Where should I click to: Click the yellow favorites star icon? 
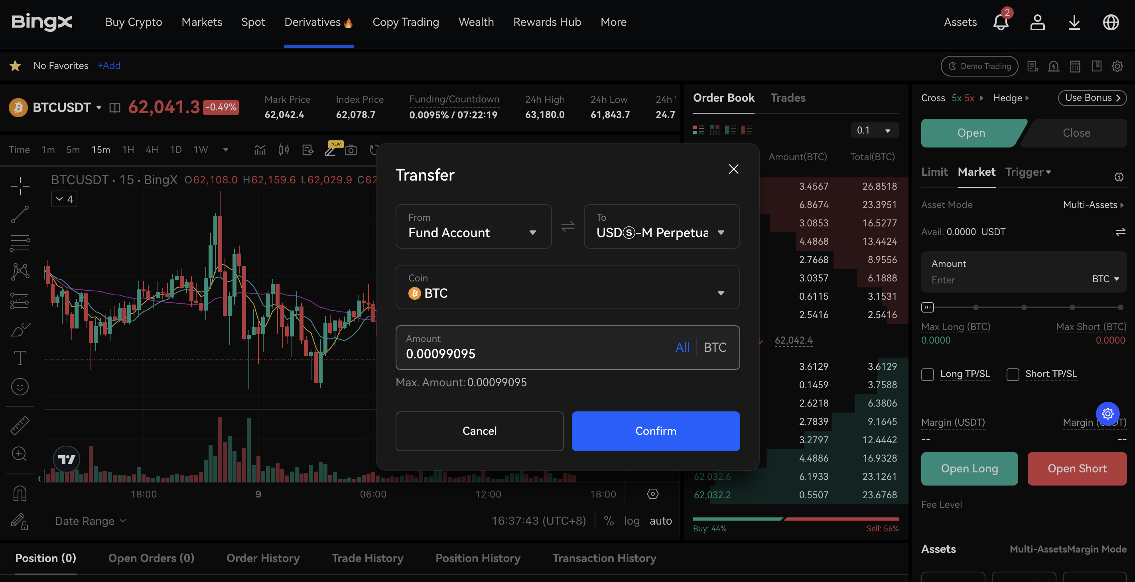click(x=16, y=66)
